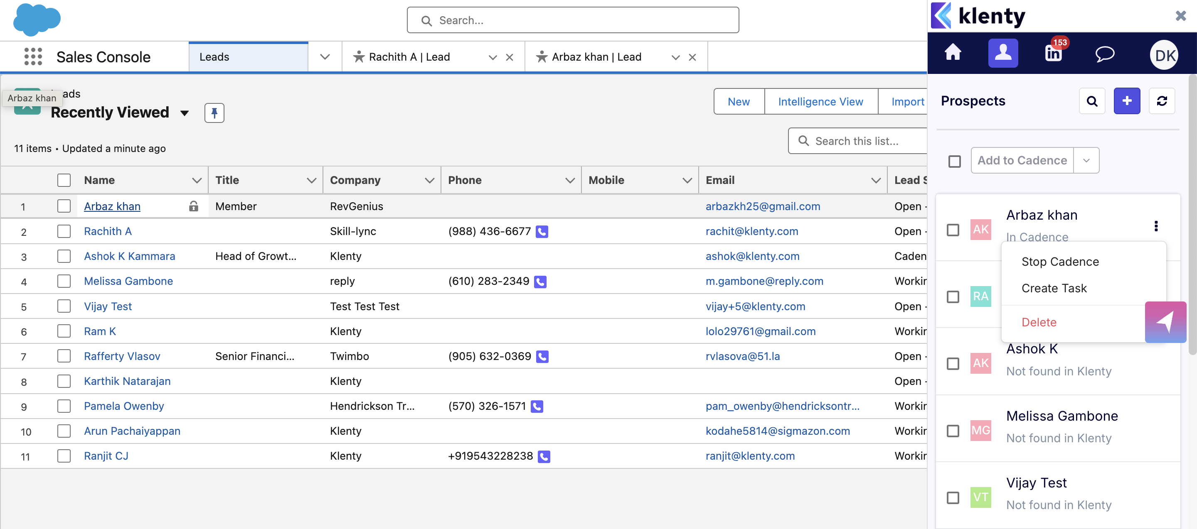Open the Rafferty Vlasov lead link
This screenshot has height=529, width=1197.
122,356
